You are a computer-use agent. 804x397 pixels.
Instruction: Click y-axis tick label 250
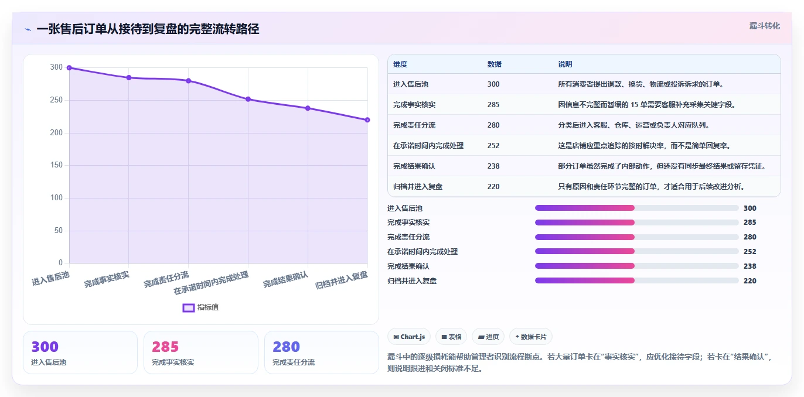point(56,100)
